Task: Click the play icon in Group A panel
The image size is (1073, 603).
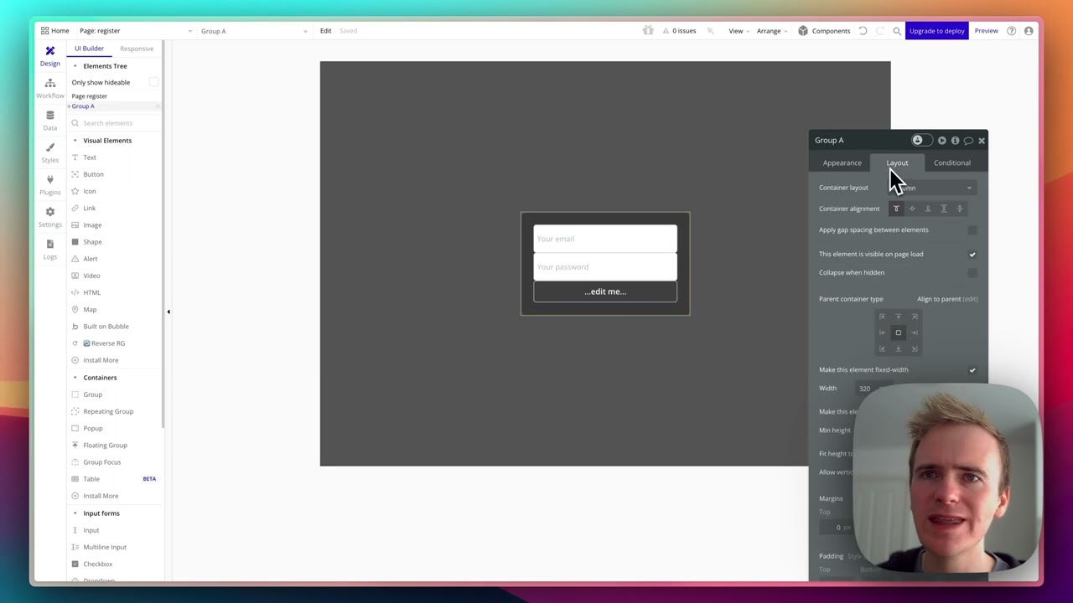Action: (942, 141)
